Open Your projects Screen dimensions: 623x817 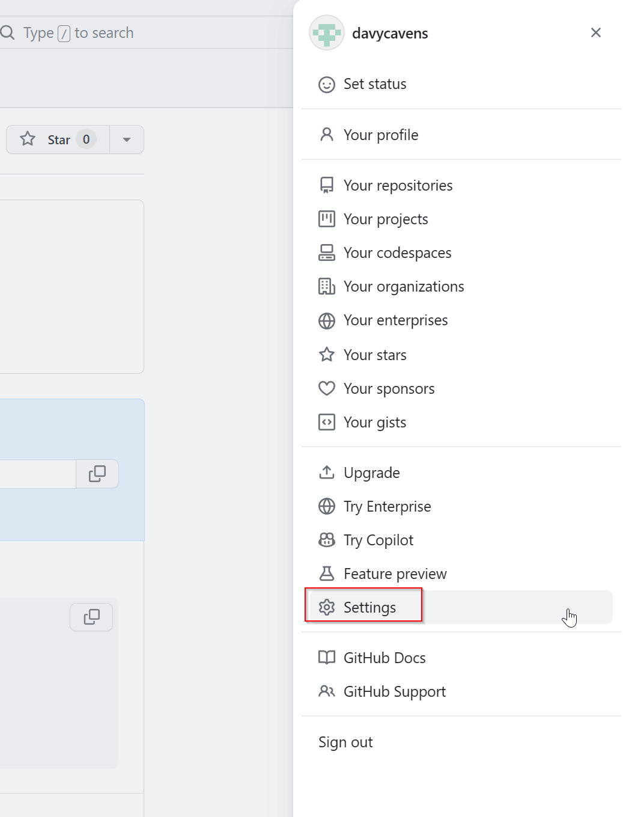pos(461,219)
